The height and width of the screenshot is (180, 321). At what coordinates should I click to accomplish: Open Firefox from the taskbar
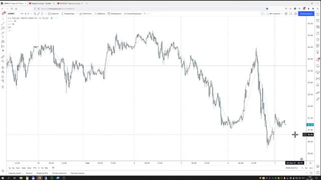pyautogui.click(x=39, y=178)
